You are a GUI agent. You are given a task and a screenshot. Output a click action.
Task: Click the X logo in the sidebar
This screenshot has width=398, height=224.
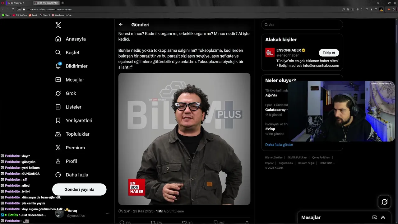(58, 25)
